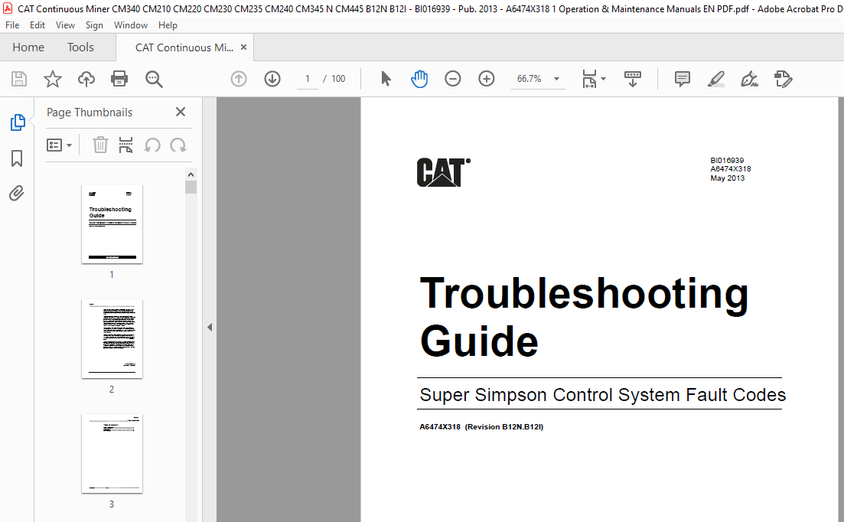Click the CAT logo on the page

tap(443, 172)
